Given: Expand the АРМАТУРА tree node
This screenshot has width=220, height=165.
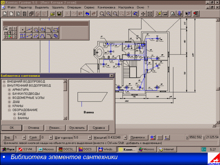Looking at the screenshot, I should [9, 90].
